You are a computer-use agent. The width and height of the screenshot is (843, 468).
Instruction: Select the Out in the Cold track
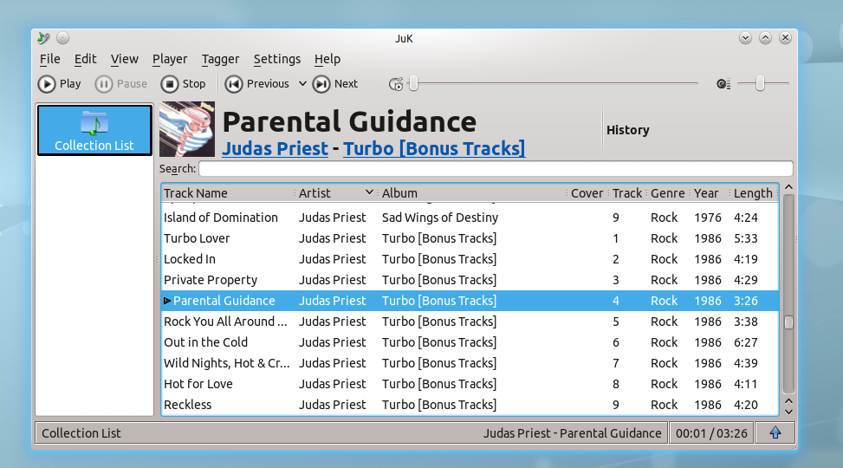point(470,342)
